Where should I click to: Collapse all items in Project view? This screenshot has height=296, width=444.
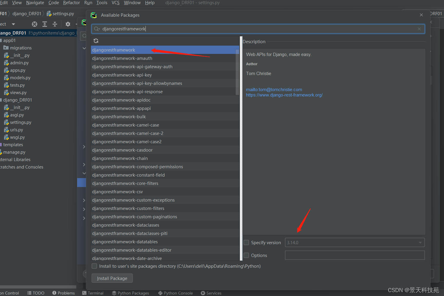[x=54, y=24]
